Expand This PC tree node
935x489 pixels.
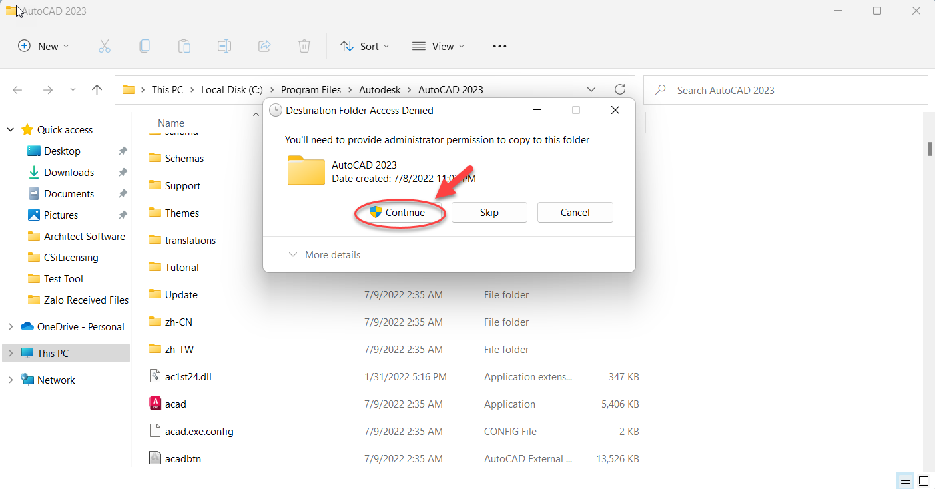10,354
